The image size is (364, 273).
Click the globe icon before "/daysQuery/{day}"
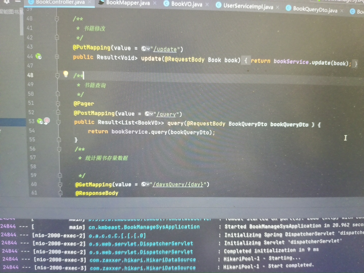(144, 184)
